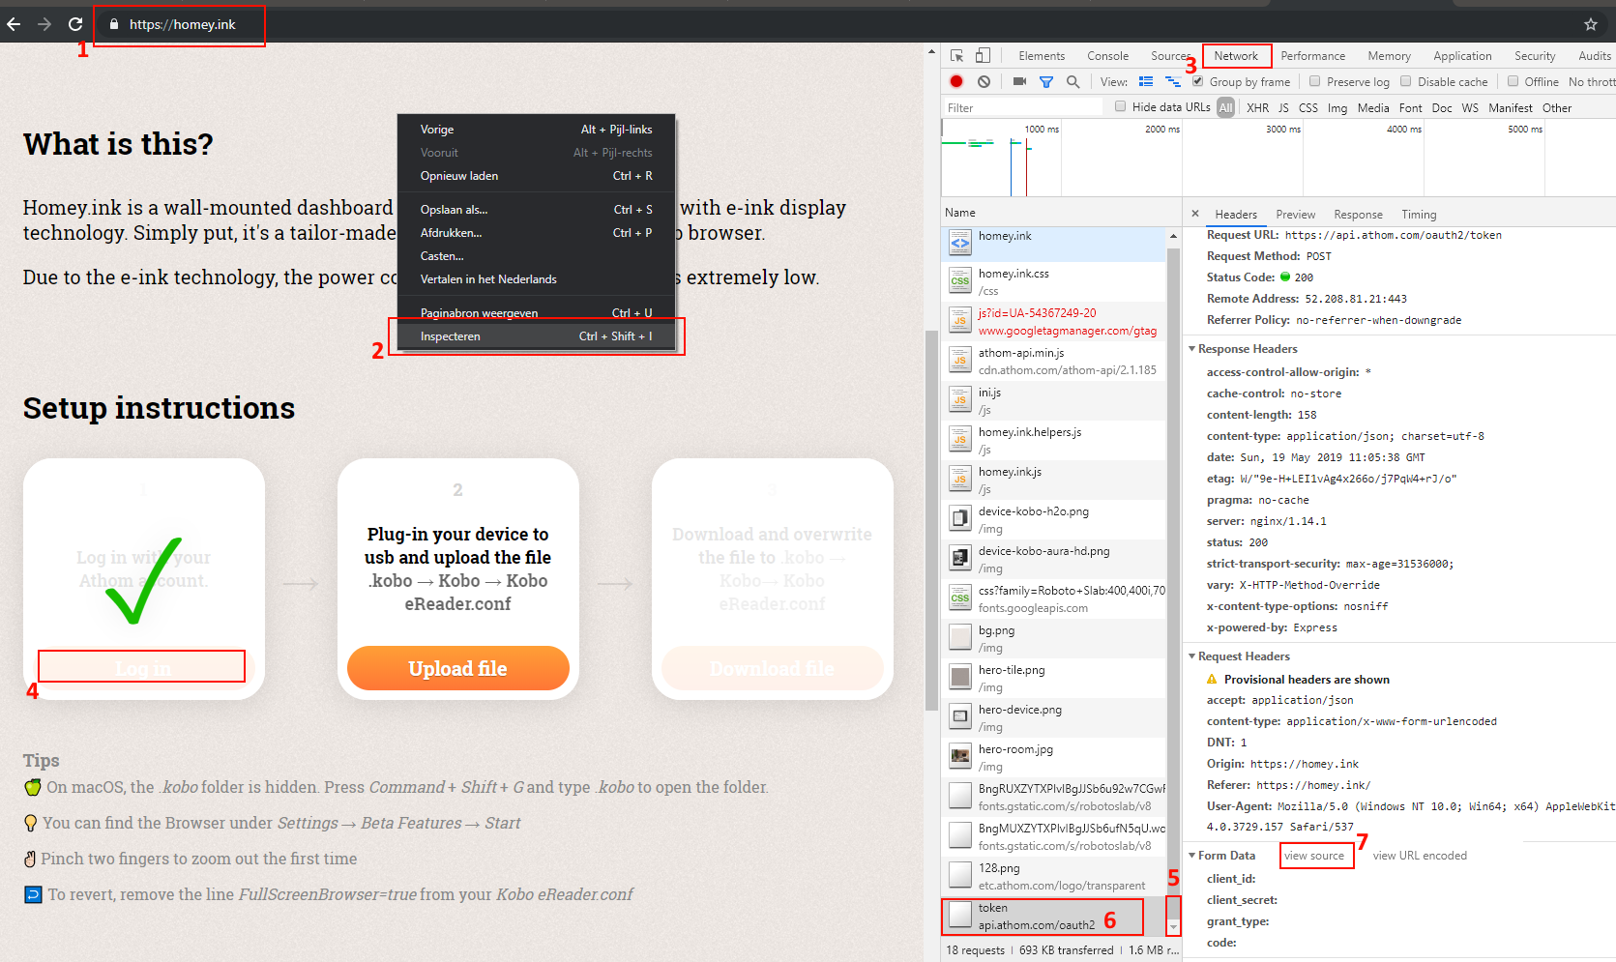Click in the network Filter field
Image resolution: width=1616 pixels, height=962 pixels.
(1023, 107)
